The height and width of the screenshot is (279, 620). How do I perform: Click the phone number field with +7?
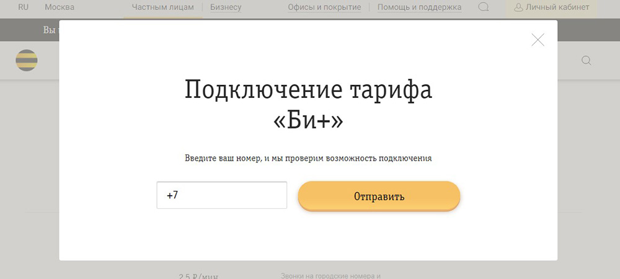[x=221, y=195]
